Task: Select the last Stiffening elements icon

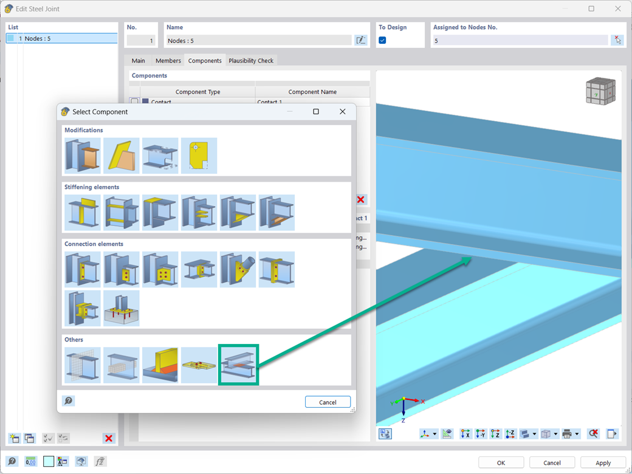Action: [x=276, y=213]
